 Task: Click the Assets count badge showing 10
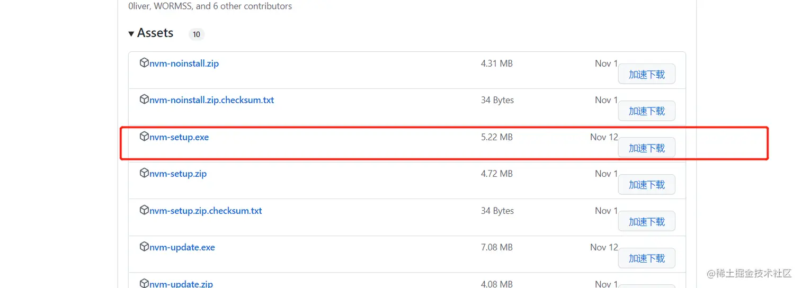[x=196, y=34]
